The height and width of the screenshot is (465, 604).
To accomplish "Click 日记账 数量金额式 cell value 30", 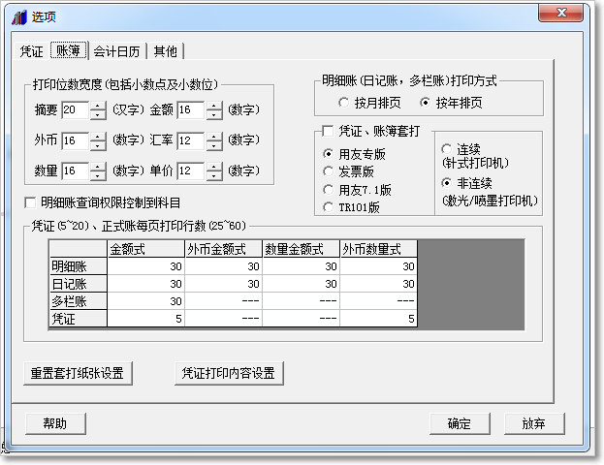I will pos(301,284).
